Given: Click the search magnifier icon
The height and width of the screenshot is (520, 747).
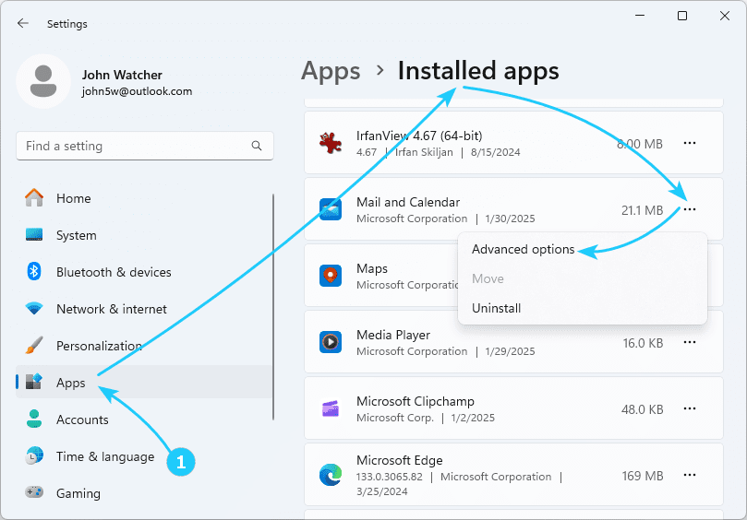Looking at the screenshot, I should pyautogui.click(x=257, y=146).
